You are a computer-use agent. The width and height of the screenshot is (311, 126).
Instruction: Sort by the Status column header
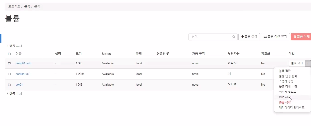tap(106, 54)
